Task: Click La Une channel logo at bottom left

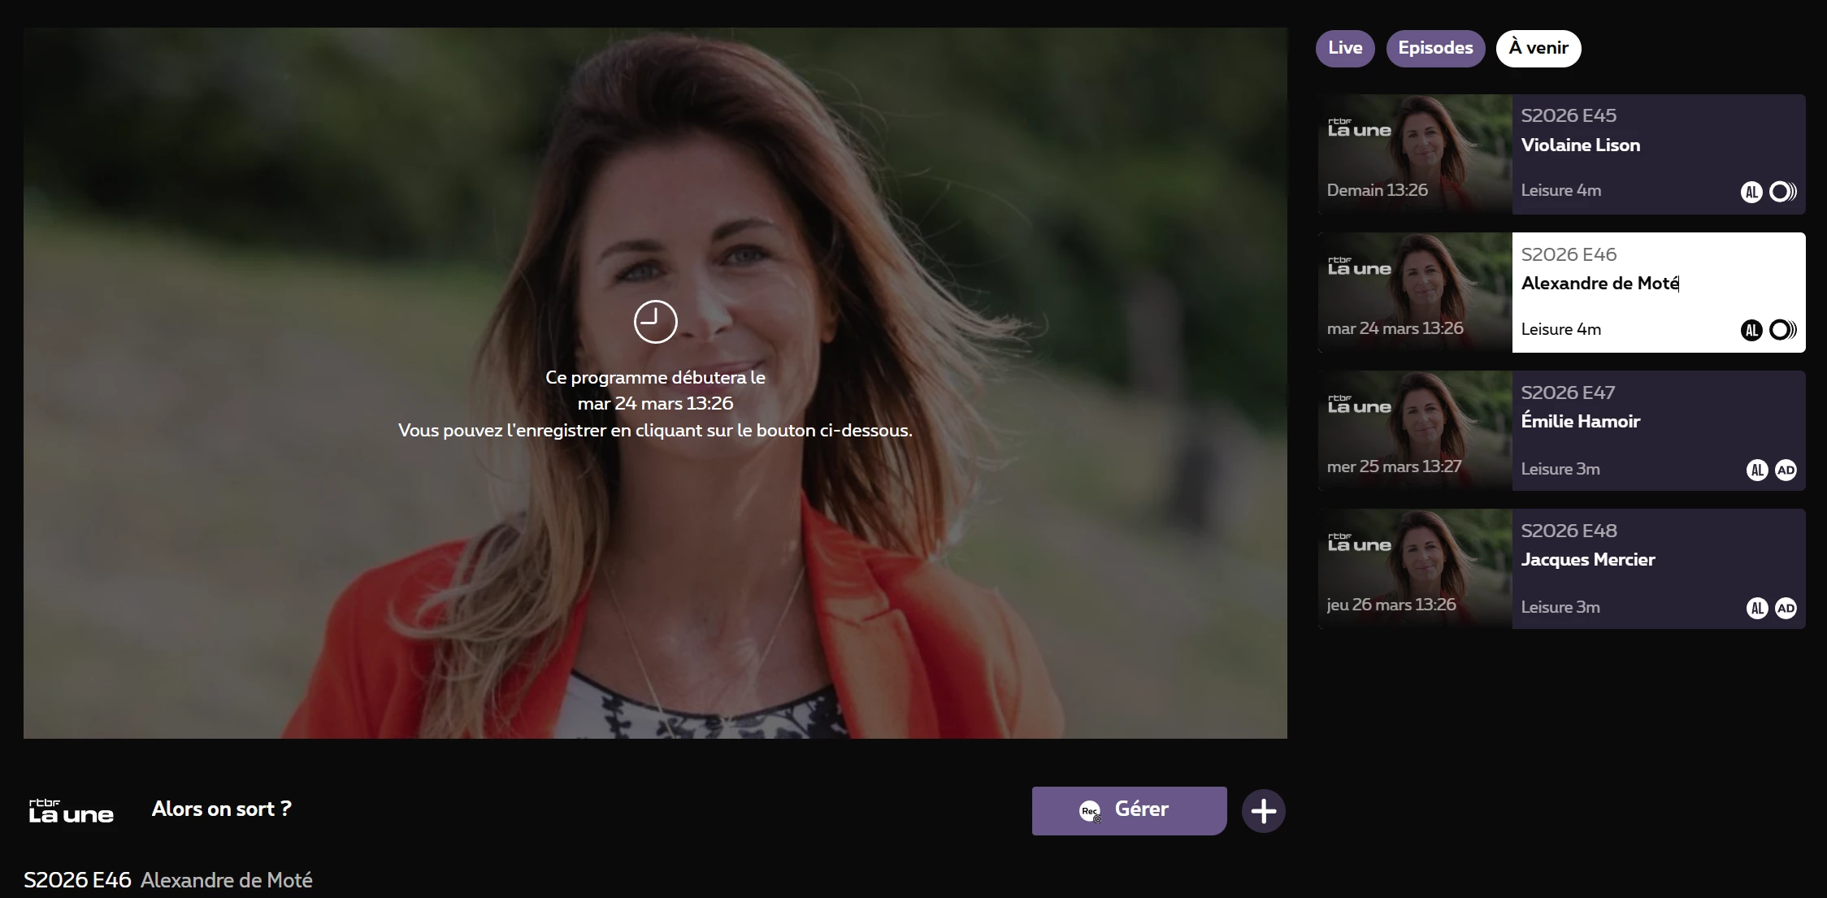Action: (x=71, y=811)
